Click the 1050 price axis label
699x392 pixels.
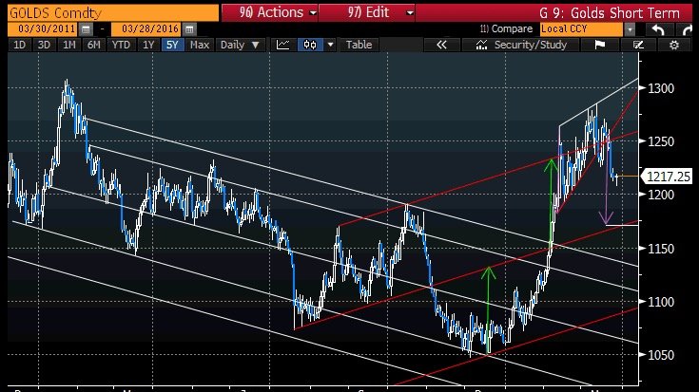(661, 356)
